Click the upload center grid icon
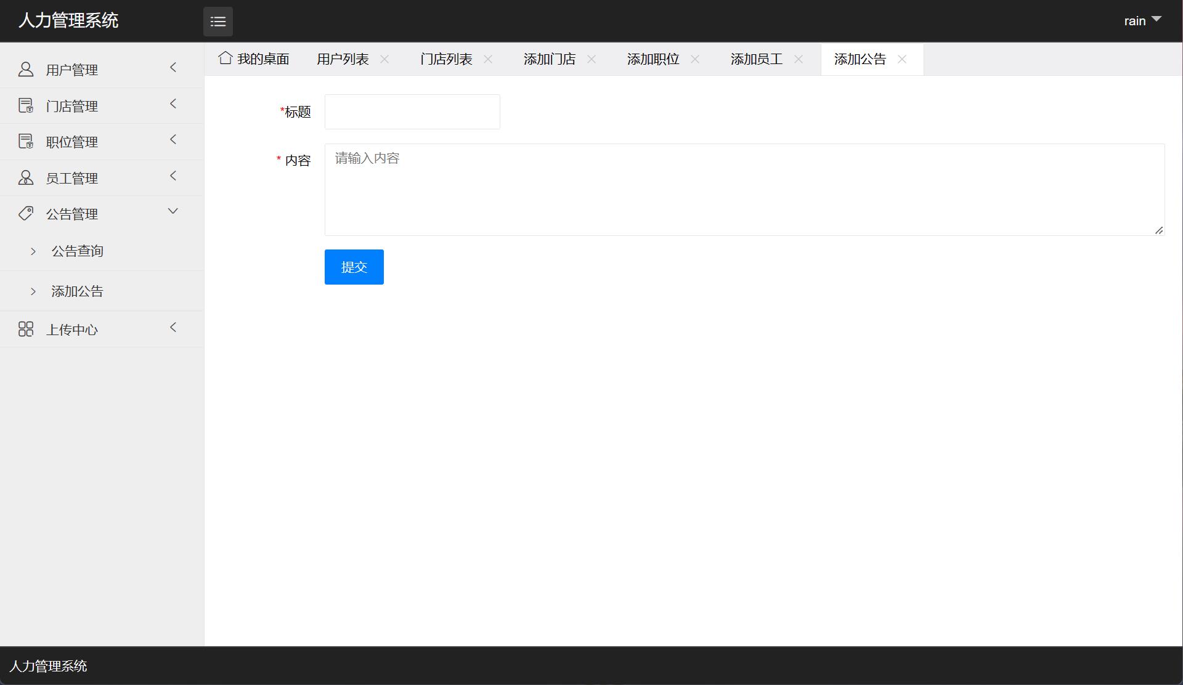This screenshot has width=1183, height=685. [25, 328]
